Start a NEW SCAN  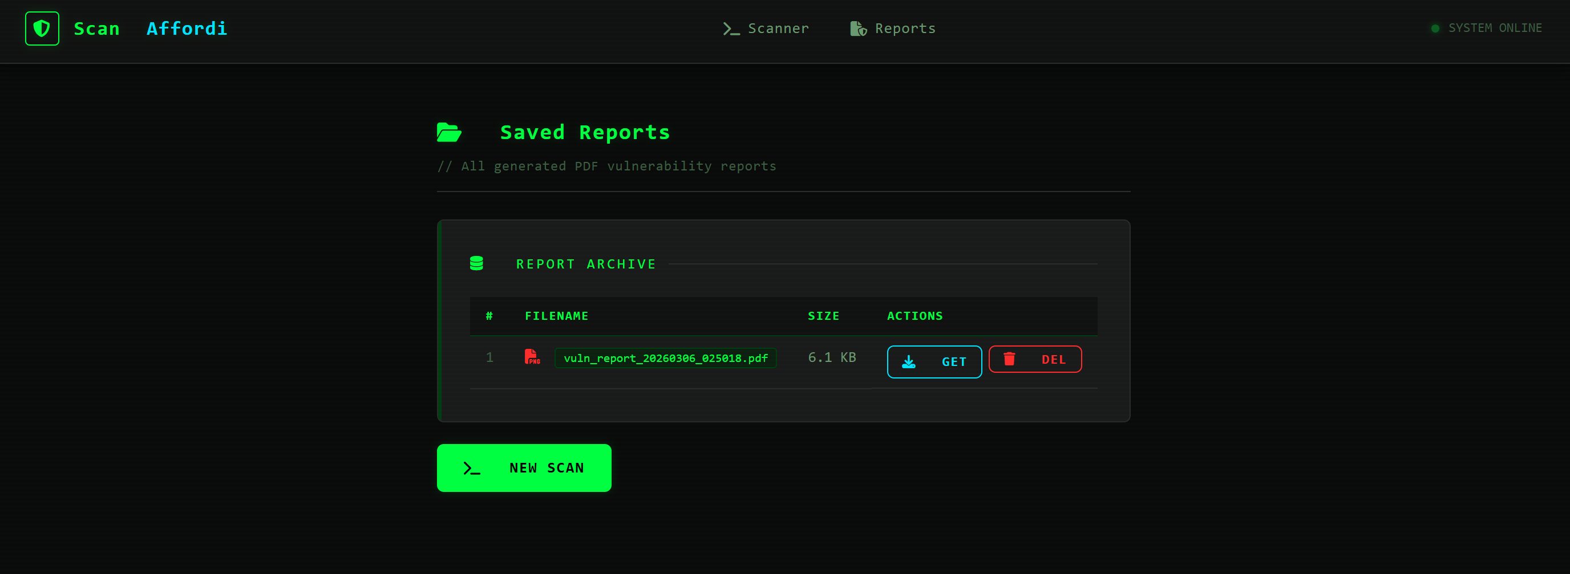(524, 468)
